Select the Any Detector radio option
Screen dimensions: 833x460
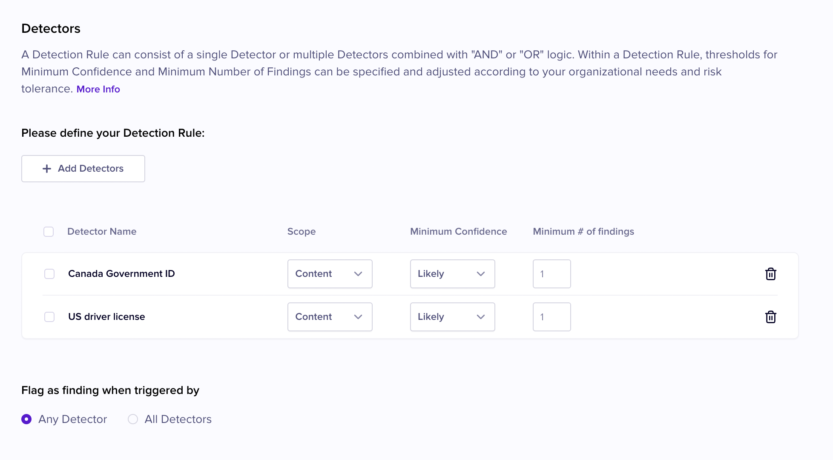(26, 419)
